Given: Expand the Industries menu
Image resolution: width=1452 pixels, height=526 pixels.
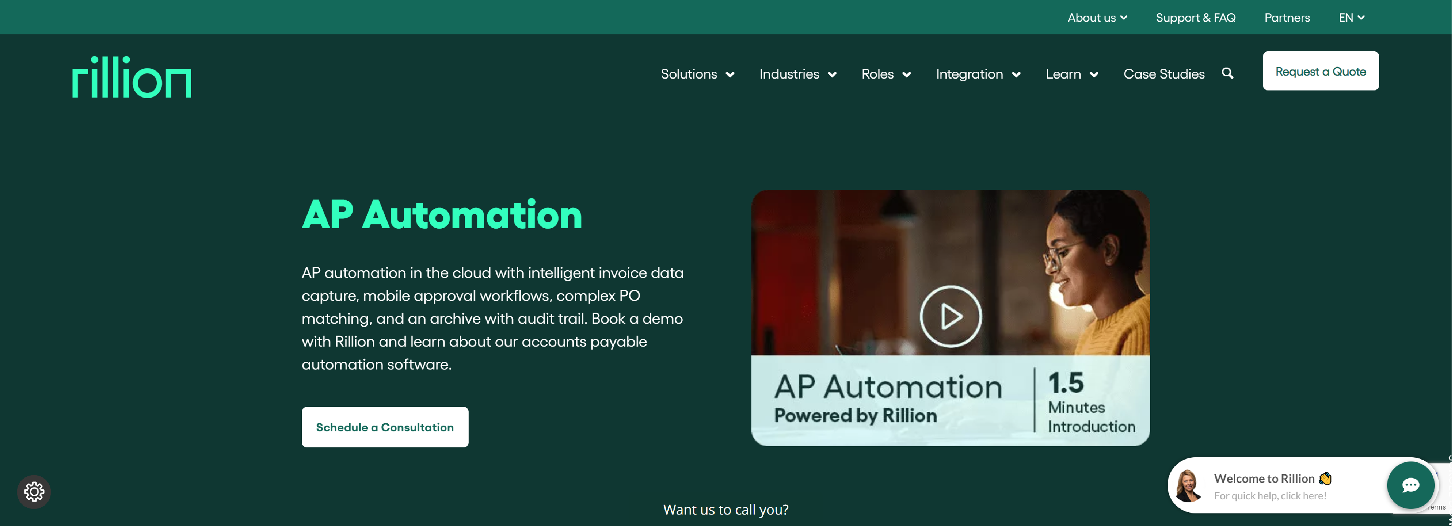Looking at the screenshot, I should pos(798,74).
